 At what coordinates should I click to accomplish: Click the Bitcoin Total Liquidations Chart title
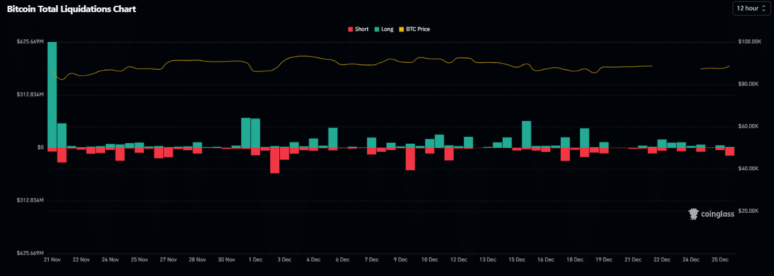(x=71, y=9)
